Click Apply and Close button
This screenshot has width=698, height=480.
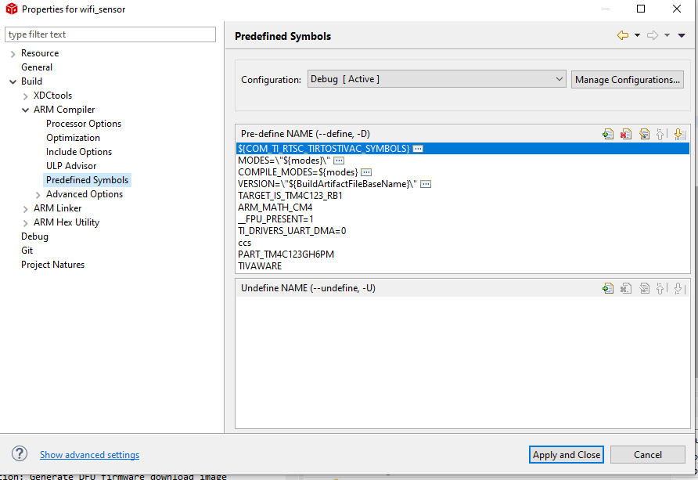tap(567, 454)
